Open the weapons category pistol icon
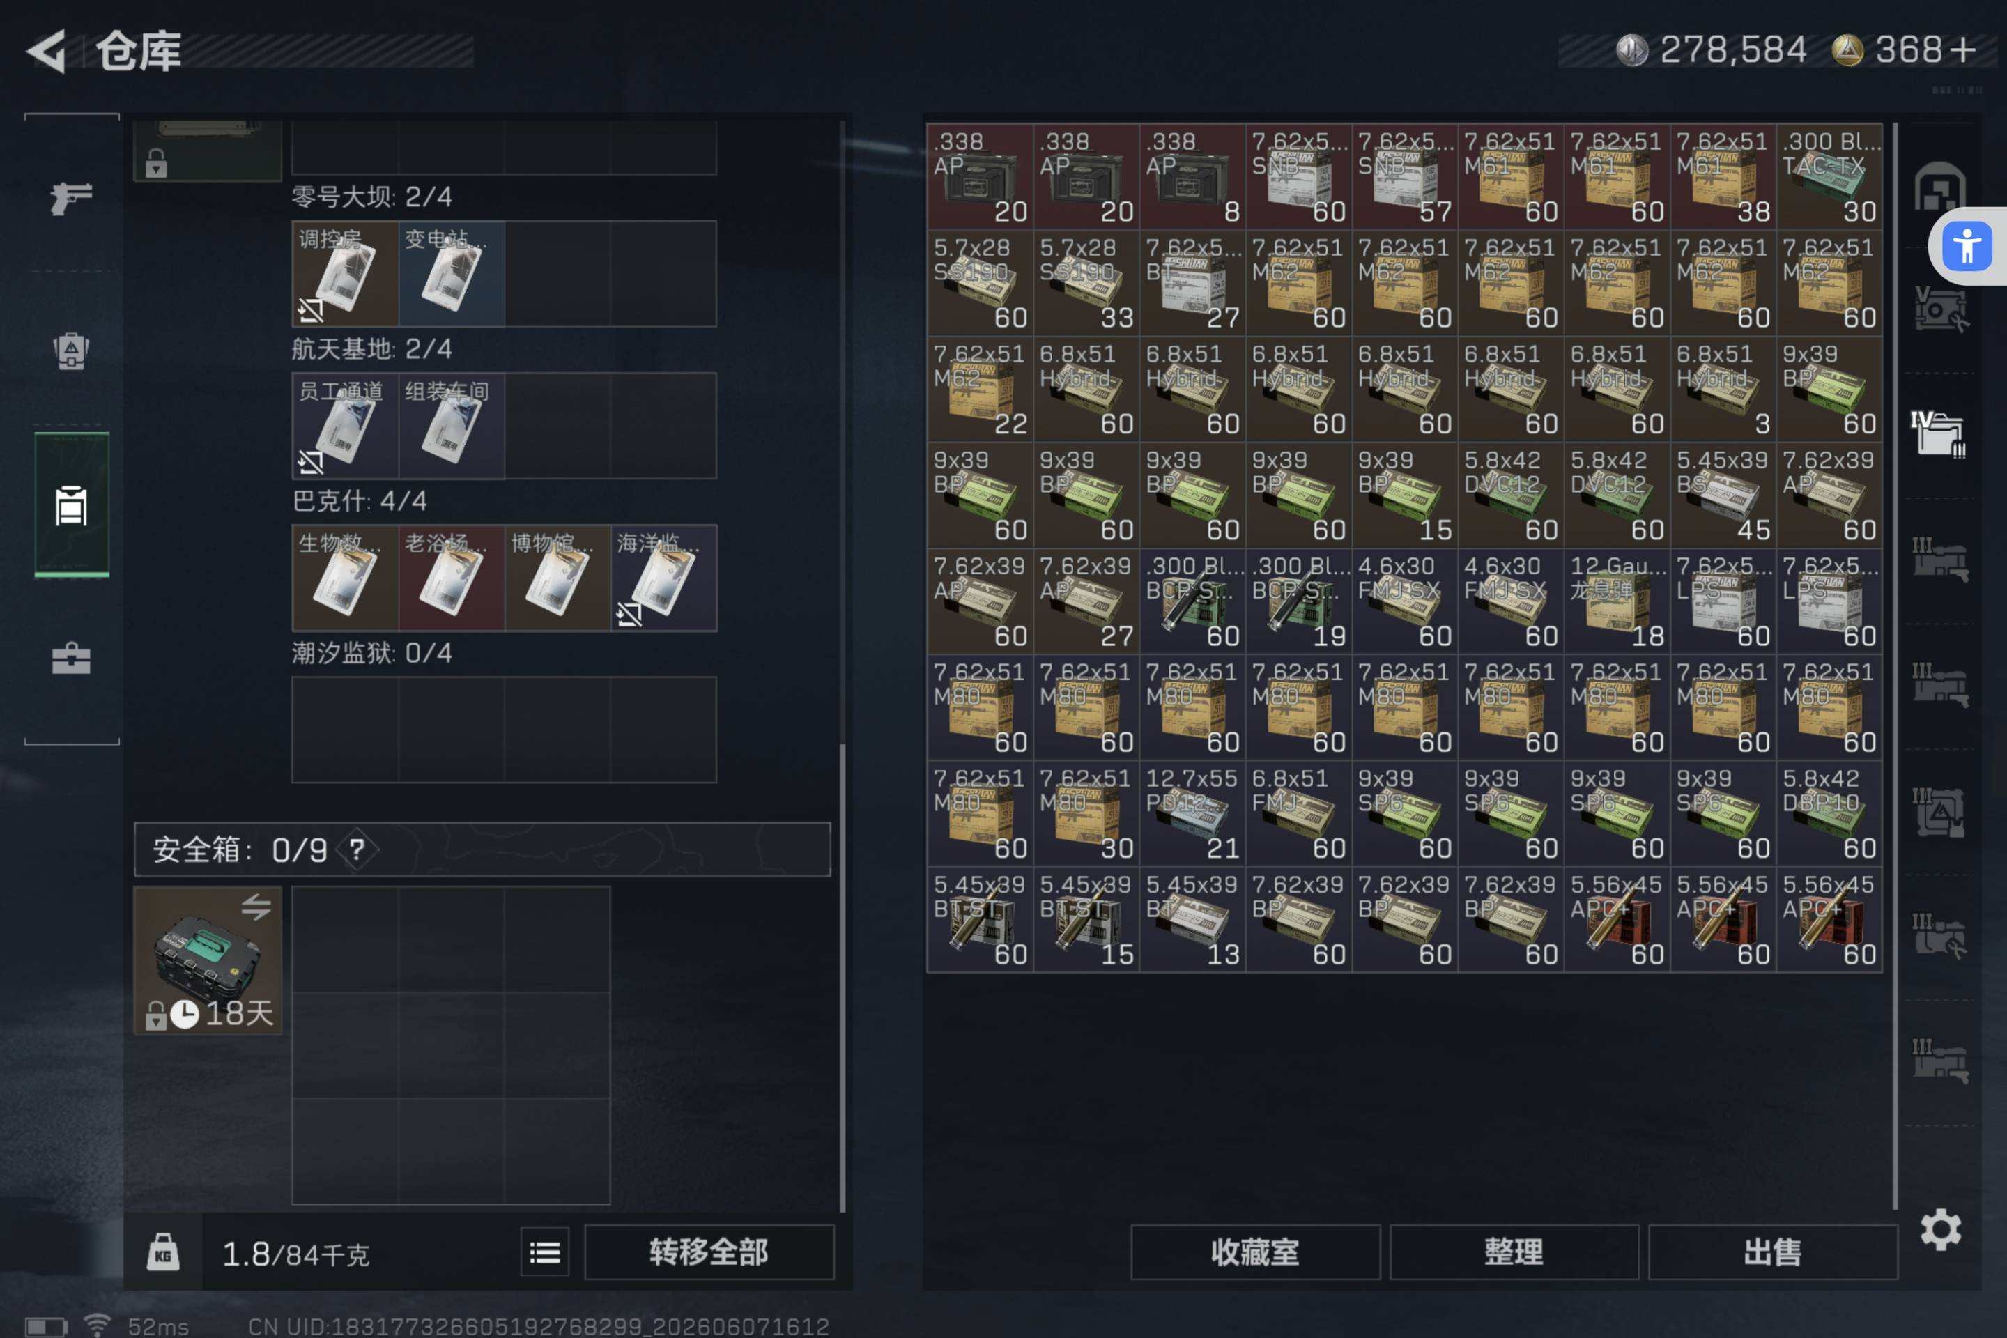Viewport: 2007px width, 1338px height. coord(71,198)
